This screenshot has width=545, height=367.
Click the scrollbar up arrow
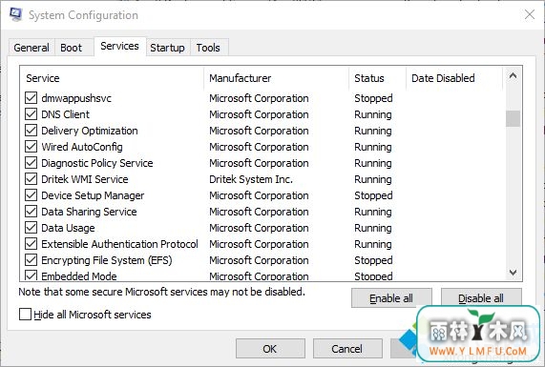tap(513, 75)
